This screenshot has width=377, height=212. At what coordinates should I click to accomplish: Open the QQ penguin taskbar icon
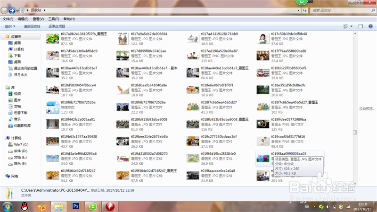25,207
